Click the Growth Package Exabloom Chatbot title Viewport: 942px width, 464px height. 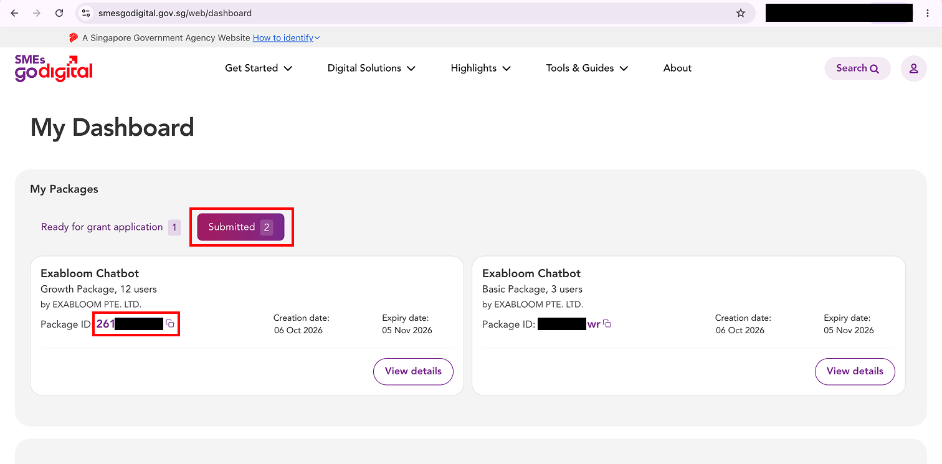[90, 273]
